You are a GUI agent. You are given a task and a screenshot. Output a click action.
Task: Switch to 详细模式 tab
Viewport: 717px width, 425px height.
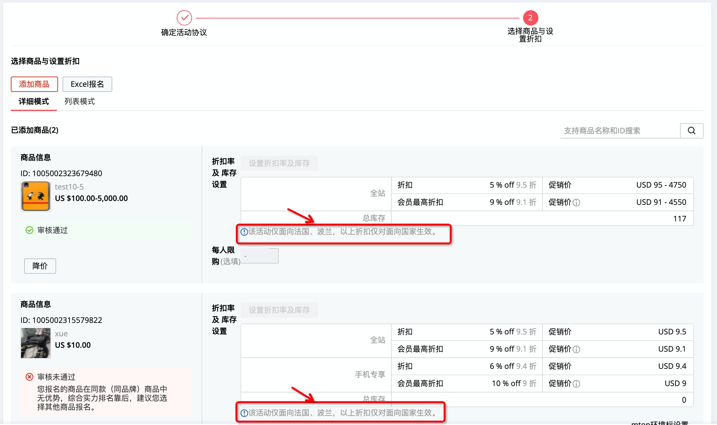pyautogui.click(x=34, y=101)
